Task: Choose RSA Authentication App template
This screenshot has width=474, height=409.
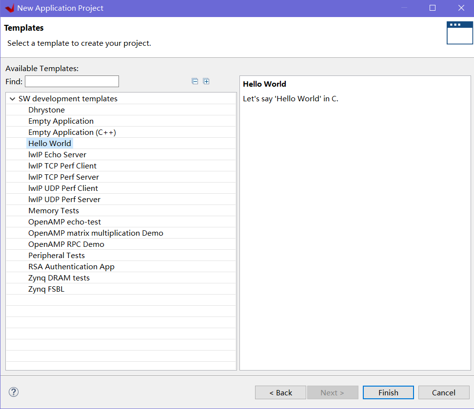Action: (71, 266)
